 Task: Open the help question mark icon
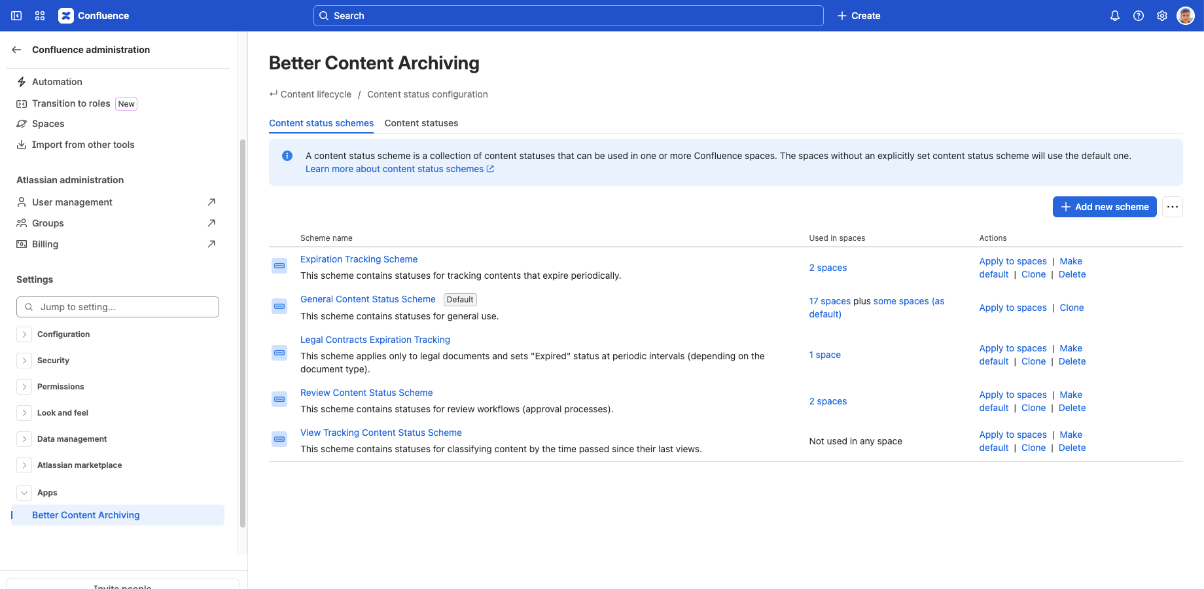pos(1139,16)
